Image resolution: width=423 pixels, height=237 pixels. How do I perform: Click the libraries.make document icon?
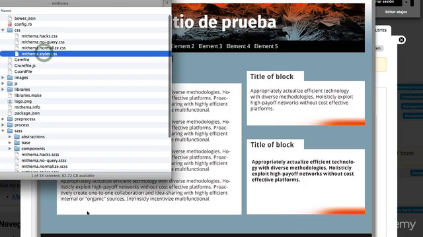coord(10,95)
